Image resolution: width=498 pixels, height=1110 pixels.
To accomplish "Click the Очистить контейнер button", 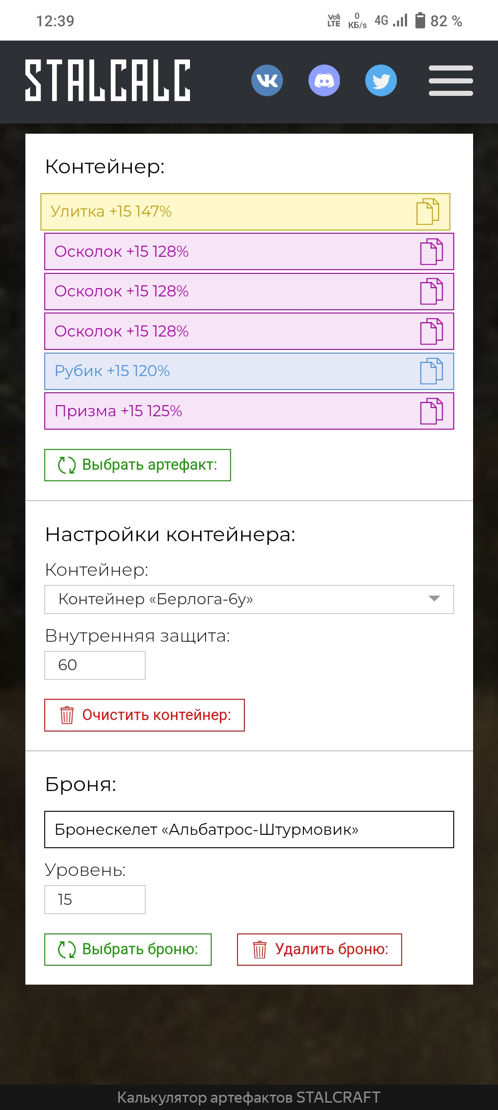I will pyautogui.click(x=144, y=715).
